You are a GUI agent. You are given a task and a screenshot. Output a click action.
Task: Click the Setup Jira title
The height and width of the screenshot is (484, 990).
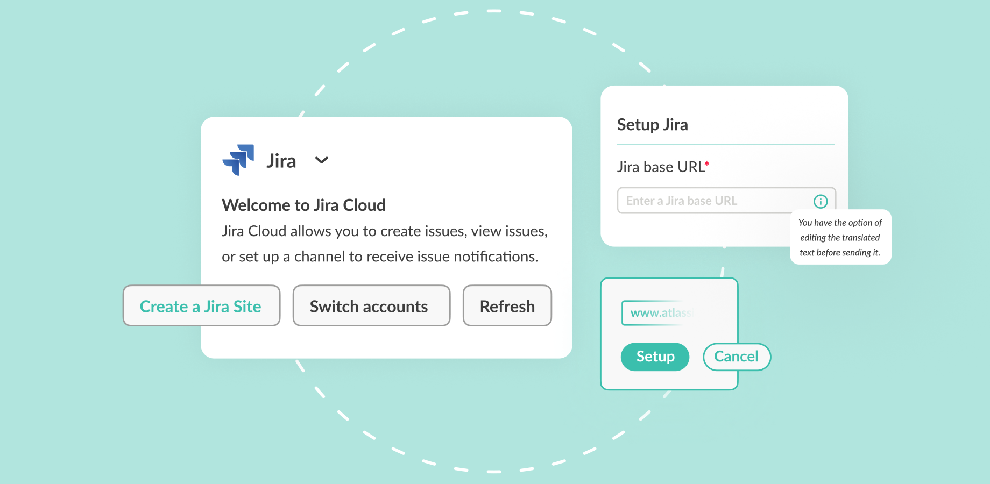(652, 125)
